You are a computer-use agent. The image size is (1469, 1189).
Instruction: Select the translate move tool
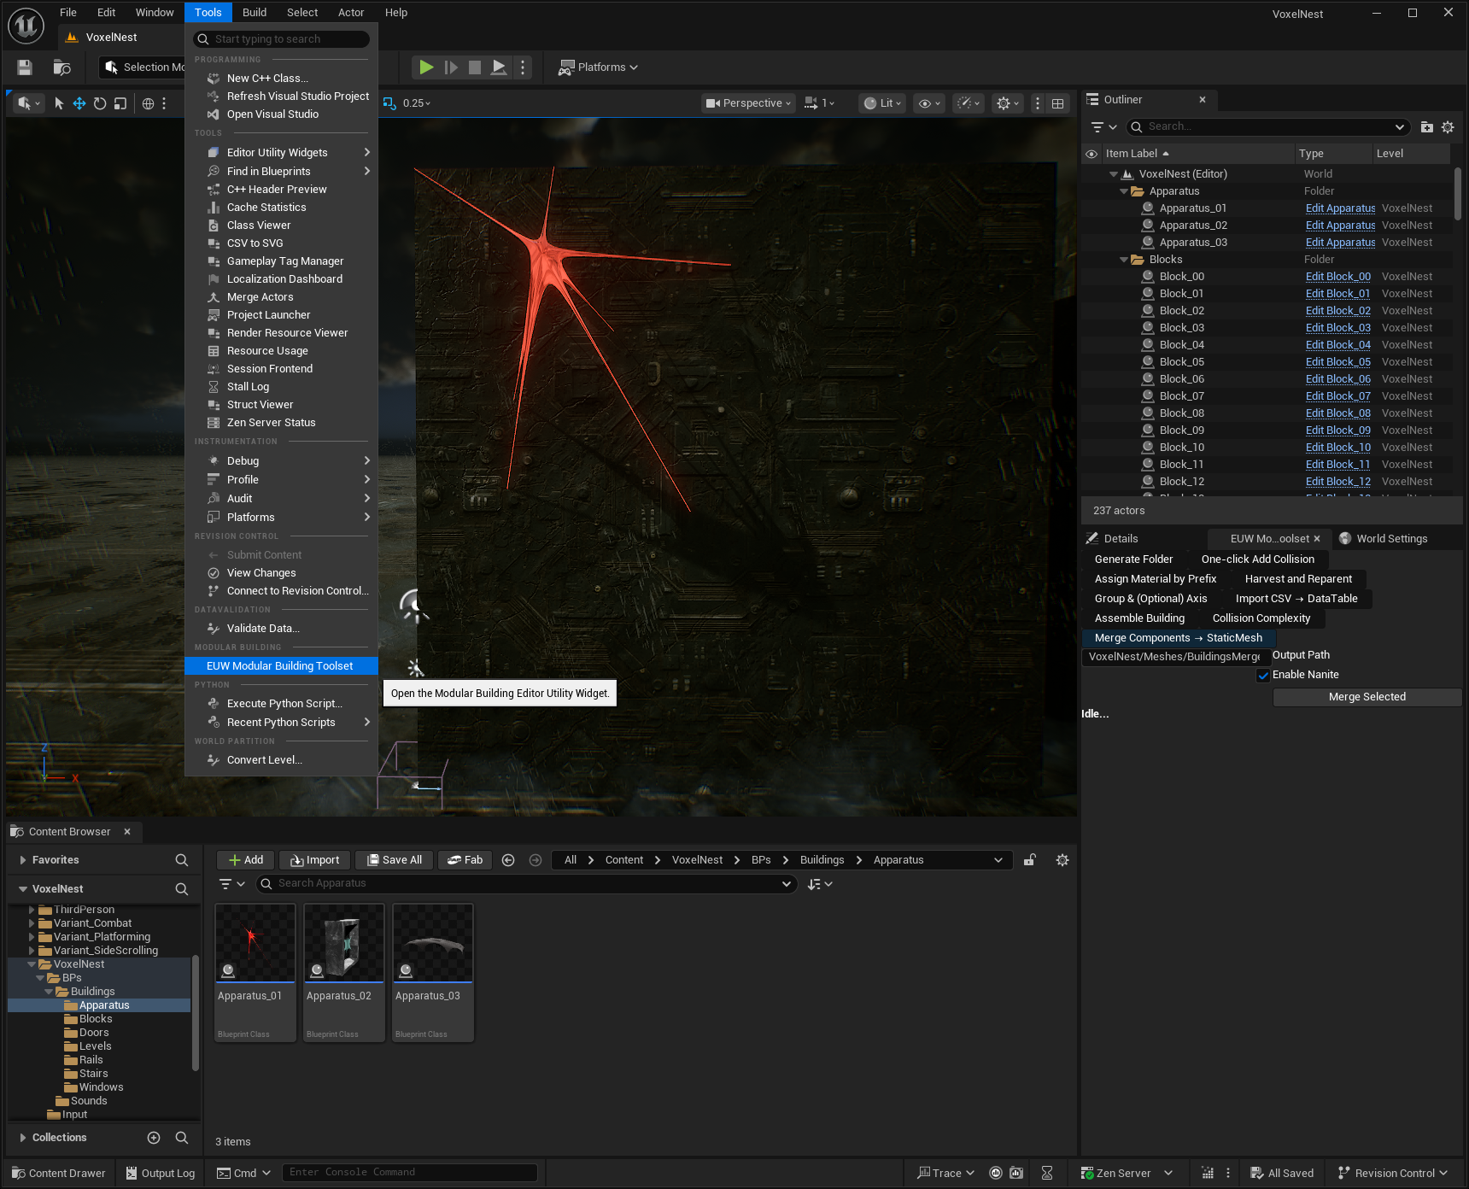79,103
